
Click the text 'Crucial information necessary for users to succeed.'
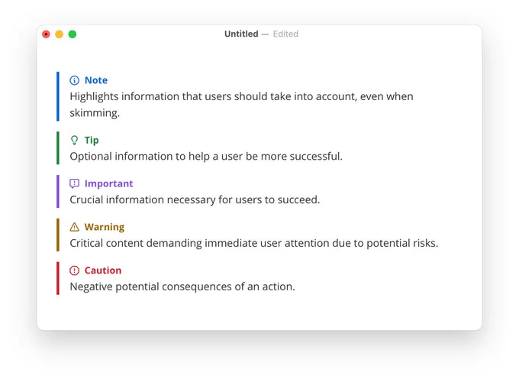click(195, 199)
